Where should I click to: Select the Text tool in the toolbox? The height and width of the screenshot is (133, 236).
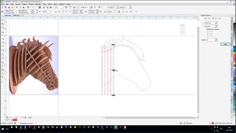click(x=3, y=50)
